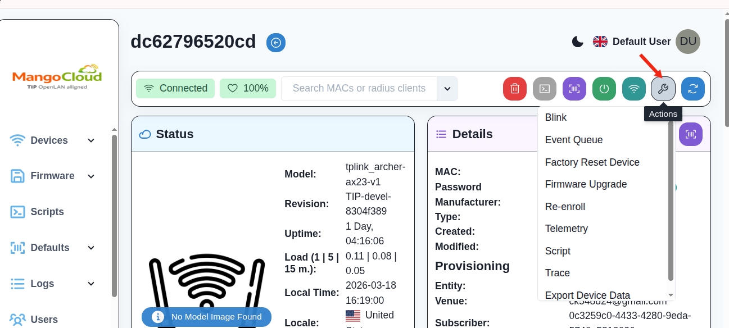The width and height of the screenshot is (729, 328).
Task: Click the purple barcode scan toolbar icon
Action: pos(574,89)
